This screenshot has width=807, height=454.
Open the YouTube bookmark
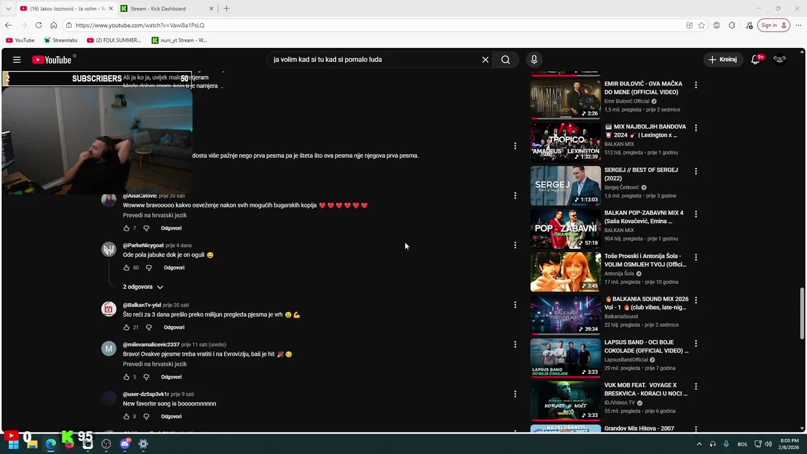[20, 40]
